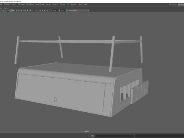This screenshot has height=138, width=184.
Task: Toggle the view transform button
Action: 67,10
